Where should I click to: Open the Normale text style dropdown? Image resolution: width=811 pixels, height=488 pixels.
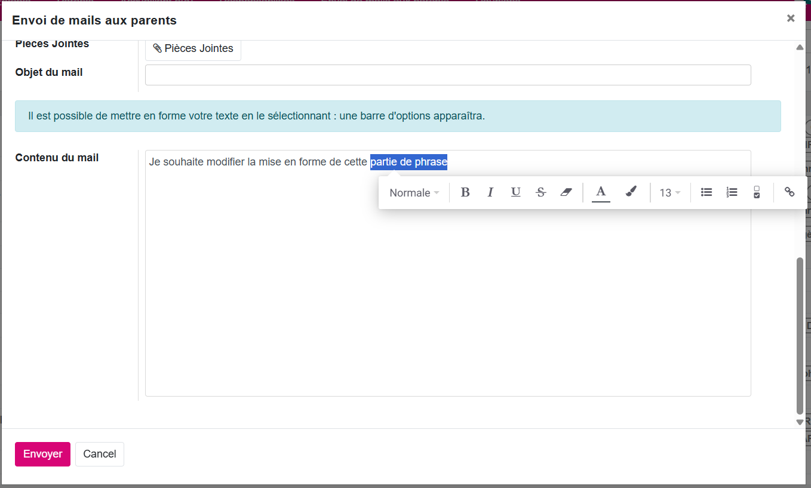414,193
